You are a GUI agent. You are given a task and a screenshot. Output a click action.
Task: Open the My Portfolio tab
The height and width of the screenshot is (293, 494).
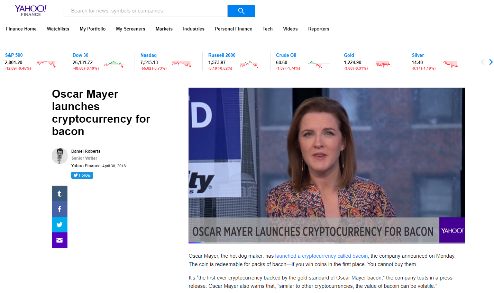coord(92,29)
